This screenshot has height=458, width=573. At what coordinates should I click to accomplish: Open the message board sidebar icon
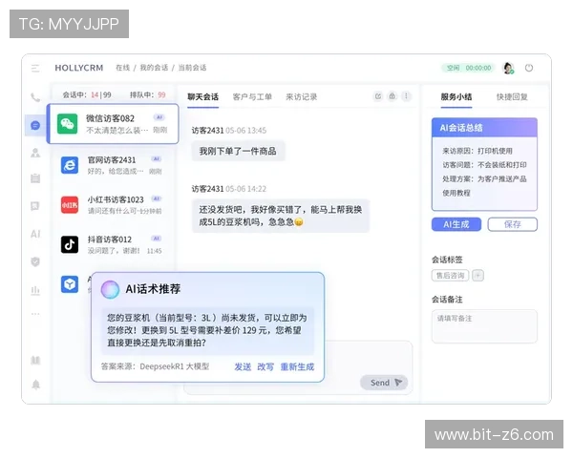35,206
